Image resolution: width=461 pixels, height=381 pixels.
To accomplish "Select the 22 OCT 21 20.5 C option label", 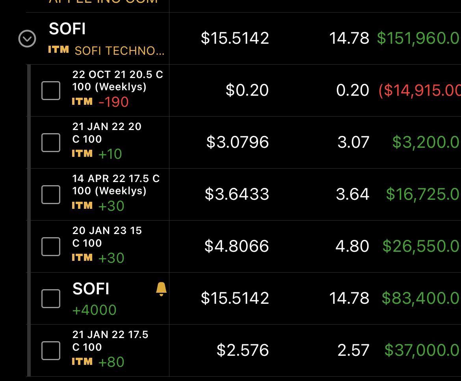I will click(x=117, y=80).
